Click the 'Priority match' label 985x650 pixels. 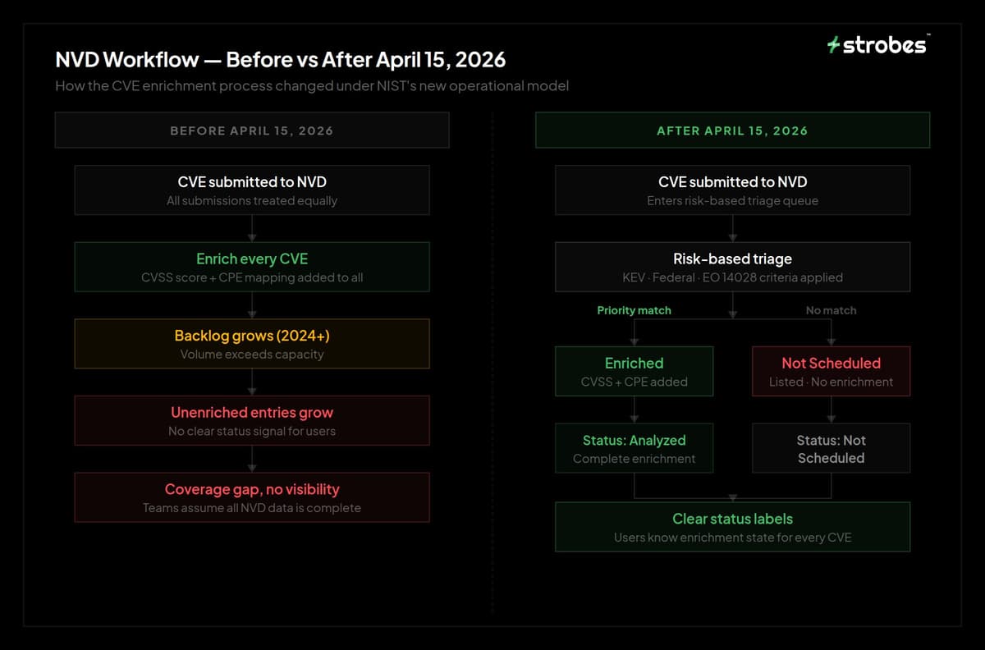tap(634, 310)
